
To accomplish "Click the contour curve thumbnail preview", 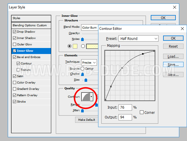I will pos(86,97).
